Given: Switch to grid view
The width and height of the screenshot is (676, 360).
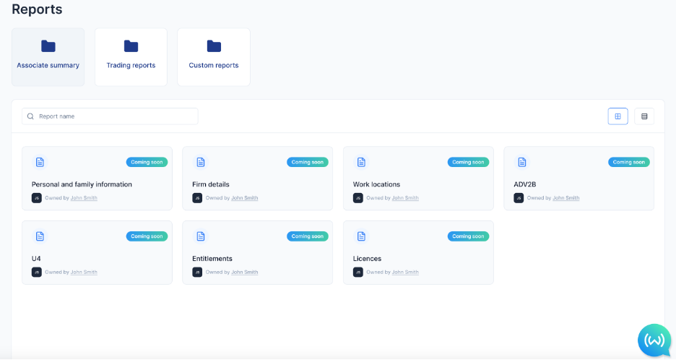Looking at the screenshot, I should (617, 116).
